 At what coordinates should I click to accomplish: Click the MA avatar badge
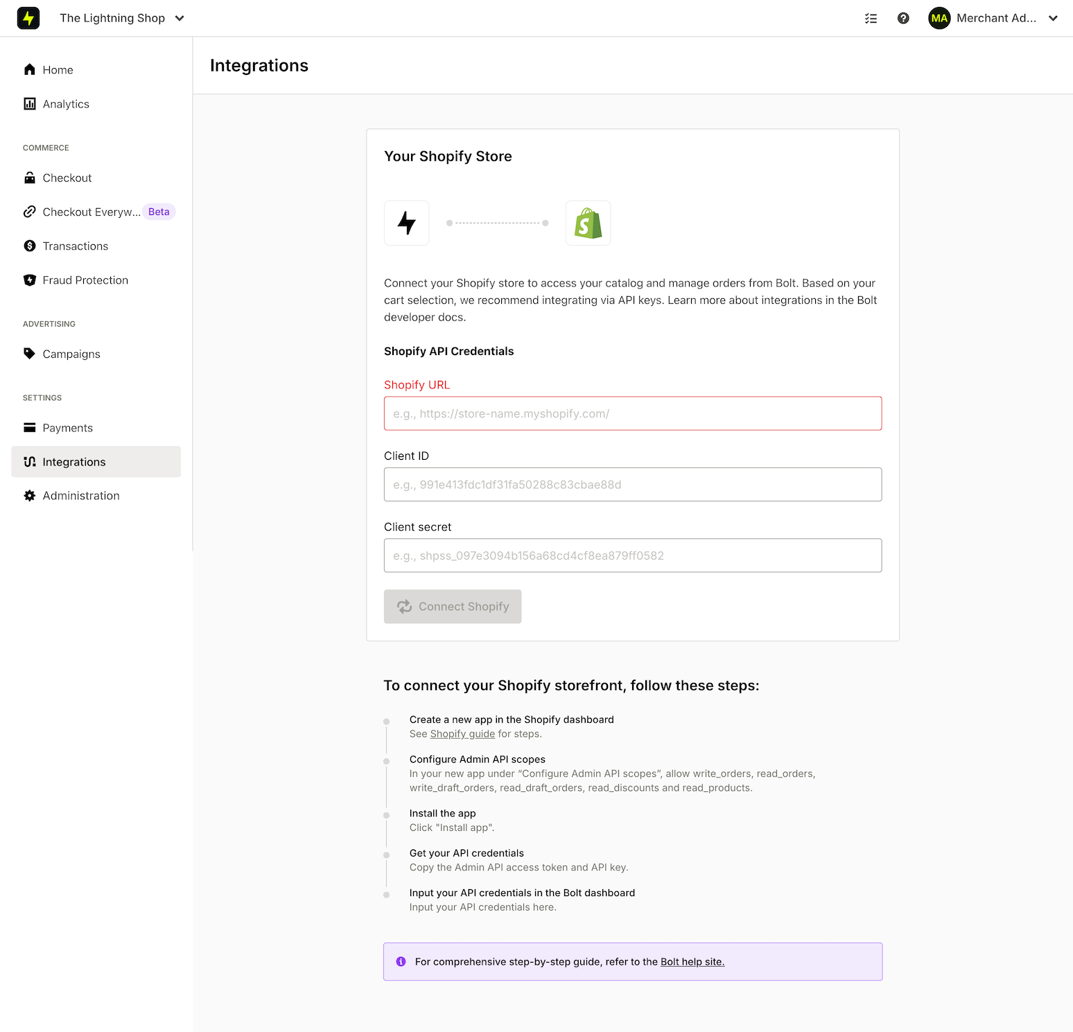coord(939,18)
